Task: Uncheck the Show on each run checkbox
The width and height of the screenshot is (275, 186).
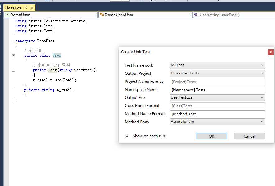Action: coord(127,136)
